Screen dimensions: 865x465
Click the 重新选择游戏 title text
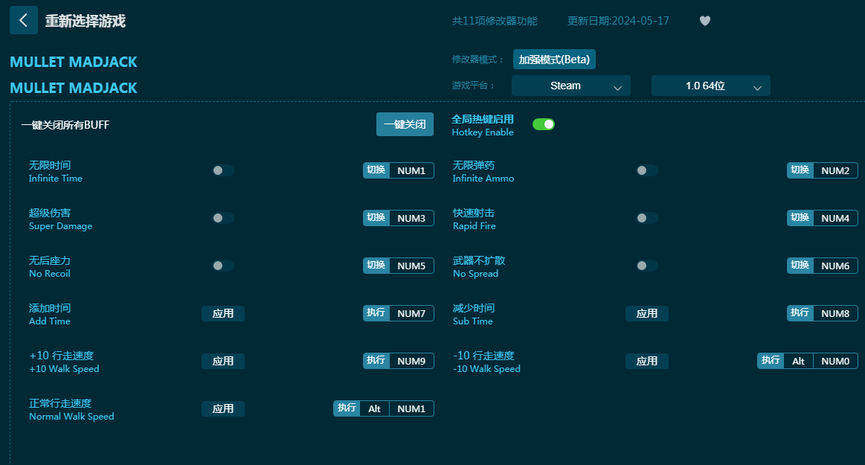coord(86,21)
